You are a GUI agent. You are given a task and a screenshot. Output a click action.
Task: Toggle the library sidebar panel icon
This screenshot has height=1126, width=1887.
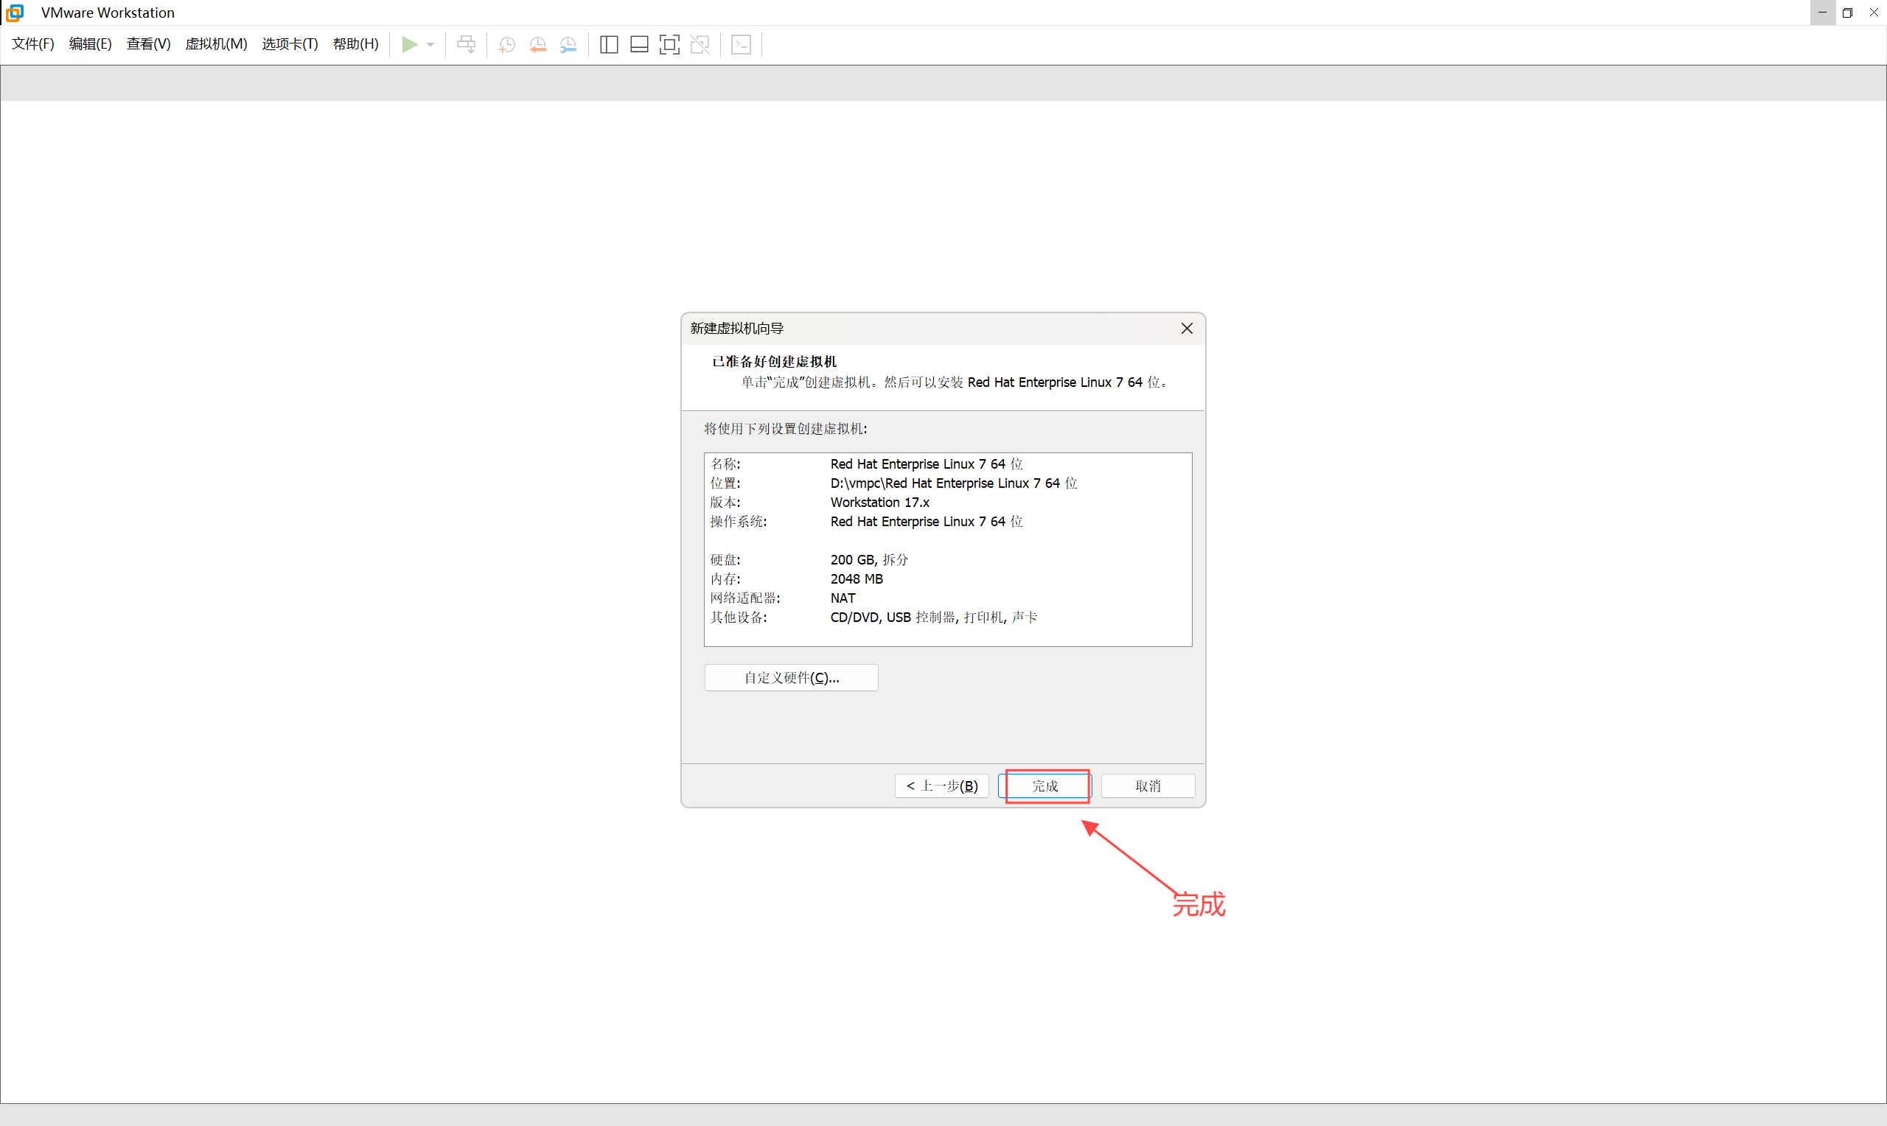(x=609, y=45)
